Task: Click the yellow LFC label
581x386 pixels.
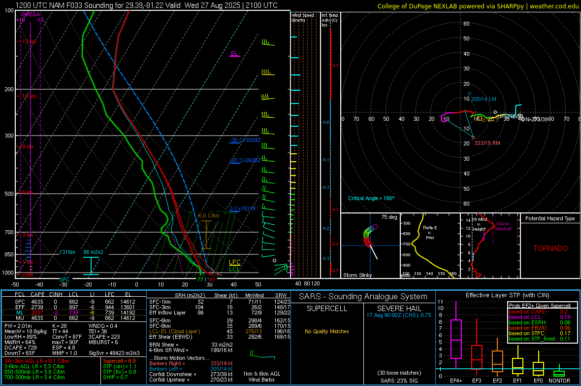Action: pyautogui.click(x=235, y=262)
